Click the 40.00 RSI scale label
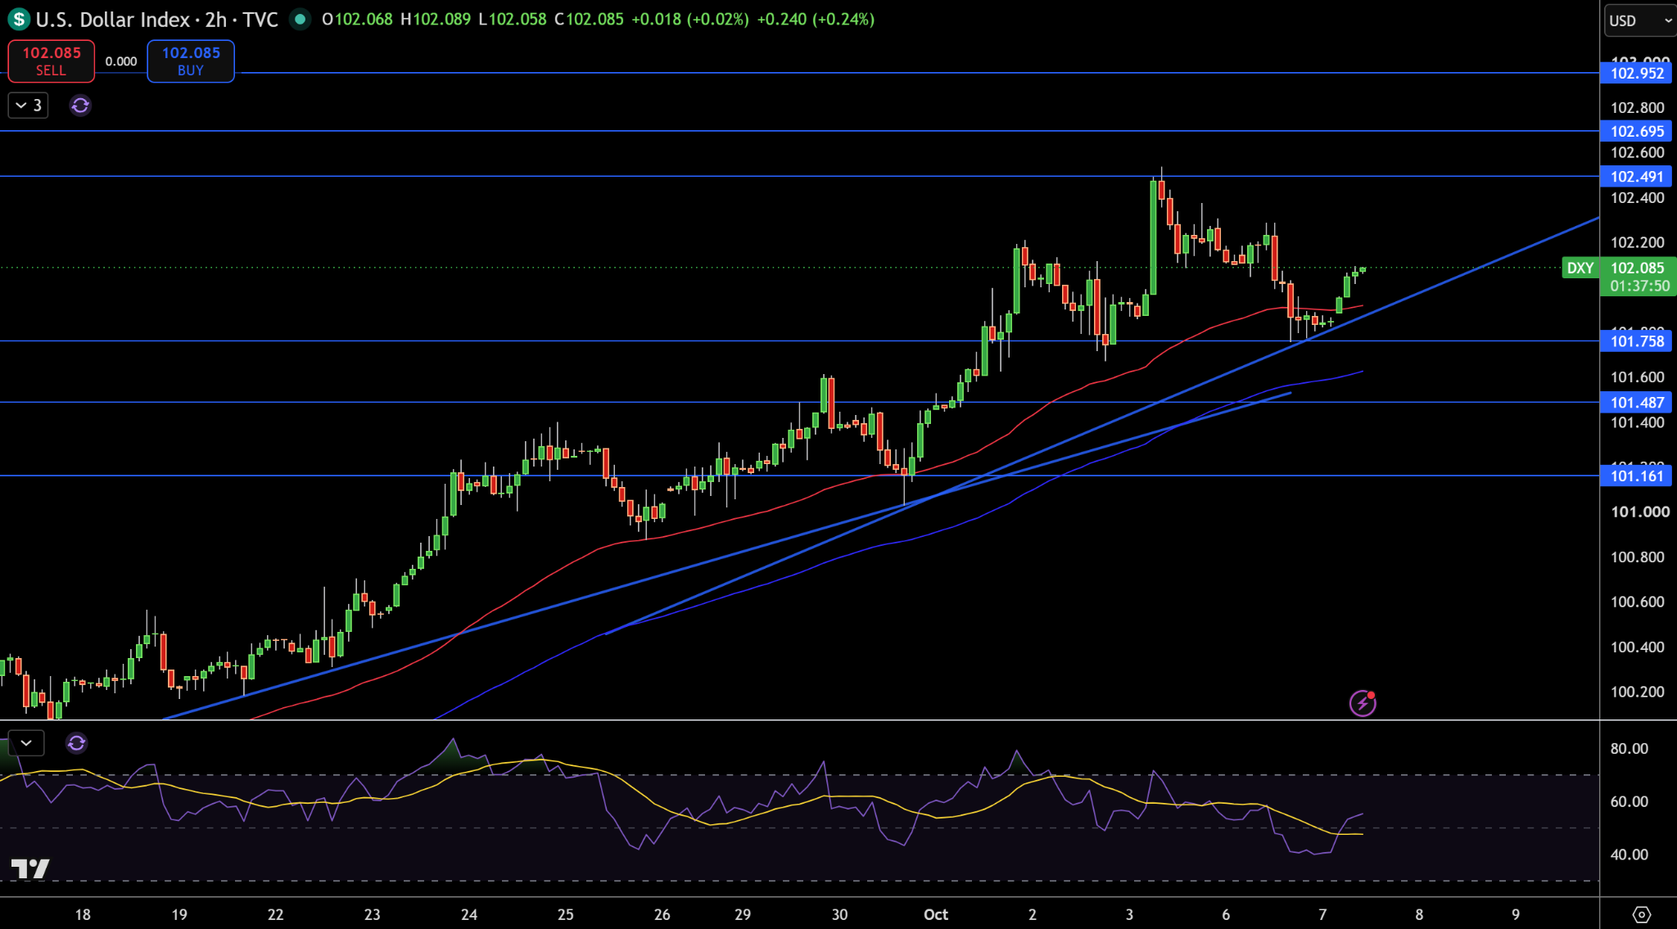 (1630, 855)
